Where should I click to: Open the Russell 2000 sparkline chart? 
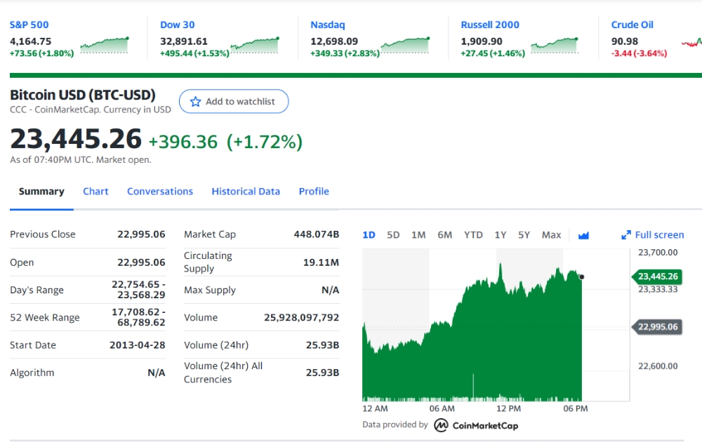(x=555, y=45)
